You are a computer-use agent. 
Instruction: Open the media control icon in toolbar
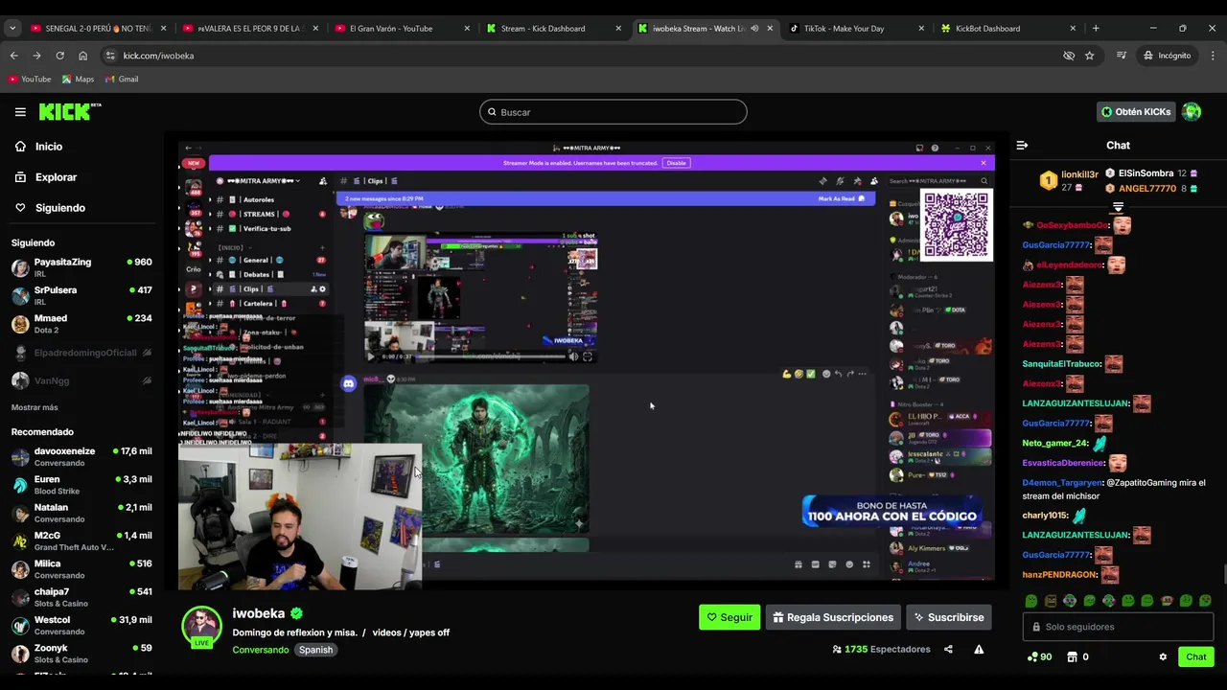pyautogui.click(x=1122, y=56)
